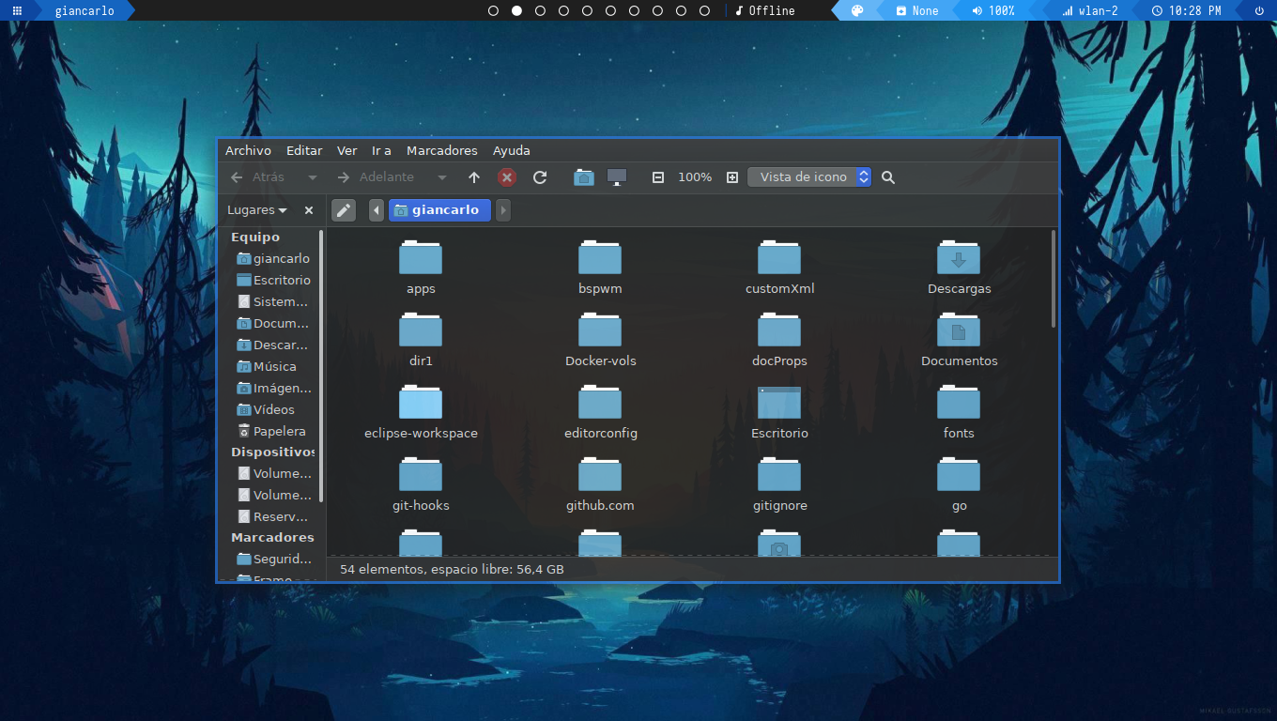Select the second workspace dot

(516, 10)
